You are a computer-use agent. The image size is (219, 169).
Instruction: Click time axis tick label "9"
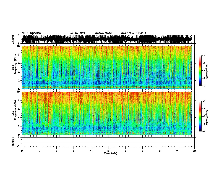177,151
